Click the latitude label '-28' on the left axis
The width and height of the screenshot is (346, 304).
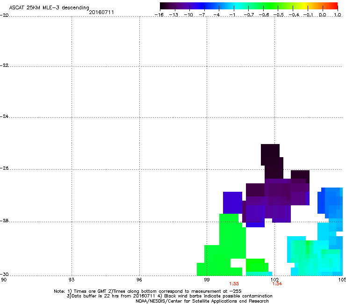pos(4,221)
